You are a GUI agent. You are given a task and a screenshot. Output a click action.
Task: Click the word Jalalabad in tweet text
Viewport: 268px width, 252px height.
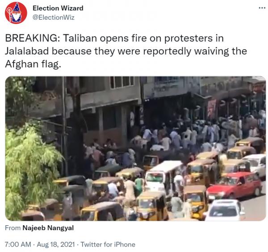[27, 51]
